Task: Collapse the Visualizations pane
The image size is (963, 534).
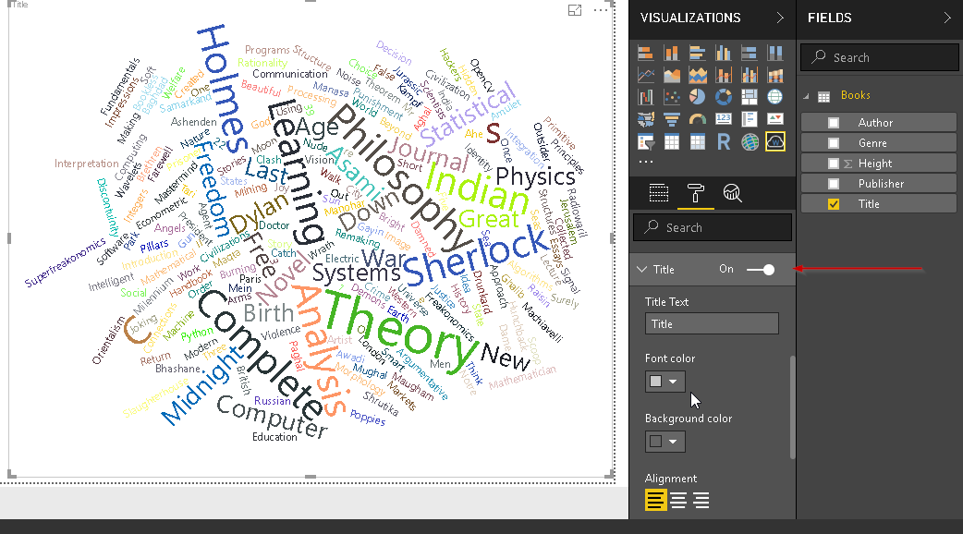Action: pyautogui.click(x=780, y=18)
